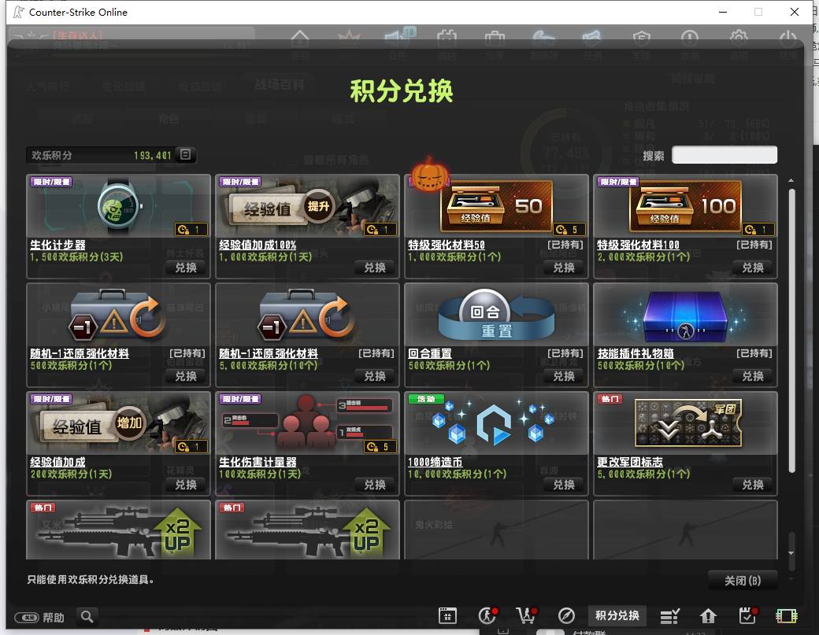Screen dimensions: 819x635
Task: Open the 经验值加成 item name link
Action: [58, 462]
